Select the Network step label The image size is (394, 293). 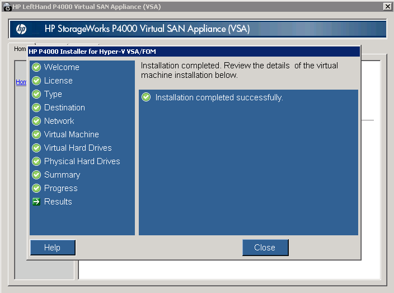[x=59, y=121]
